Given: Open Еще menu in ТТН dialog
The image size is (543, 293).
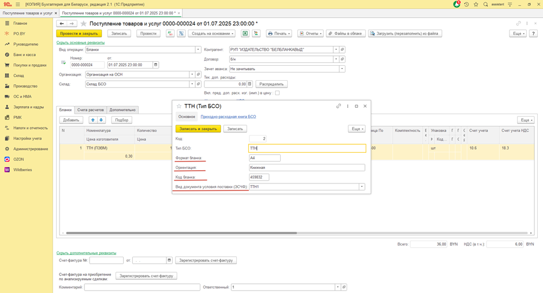Looking at the screenshot, I should click(x=356, y=129).
